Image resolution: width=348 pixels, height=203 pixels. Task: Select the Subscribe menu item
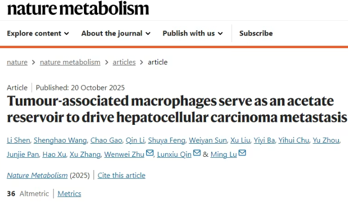(256, 33)
